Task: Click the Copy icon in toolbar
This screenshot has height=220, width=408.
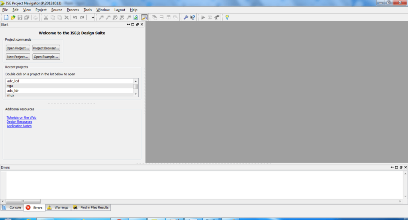Action: [53, 18]
